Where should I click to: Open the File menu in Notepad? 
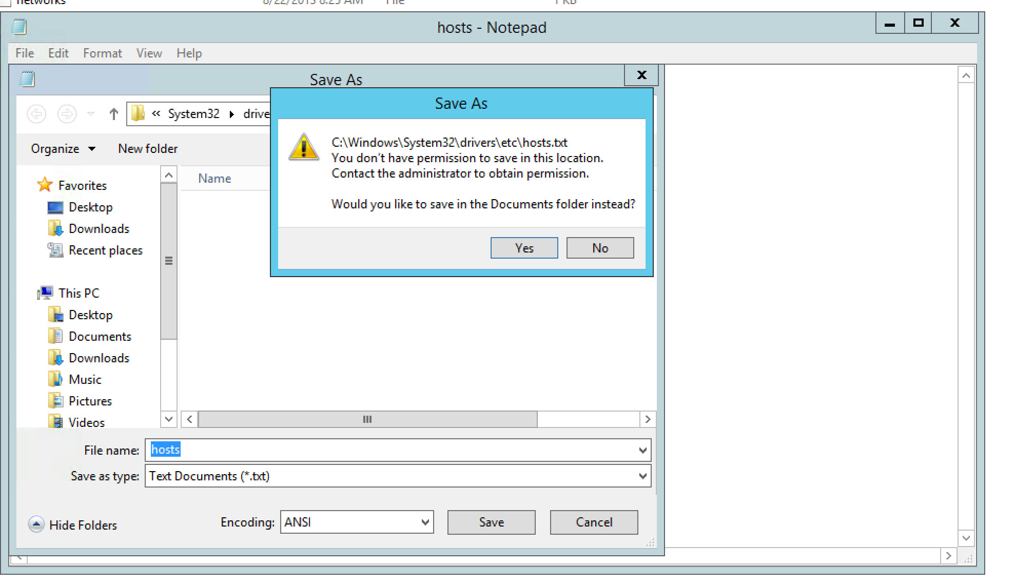(x=26, y=53)
